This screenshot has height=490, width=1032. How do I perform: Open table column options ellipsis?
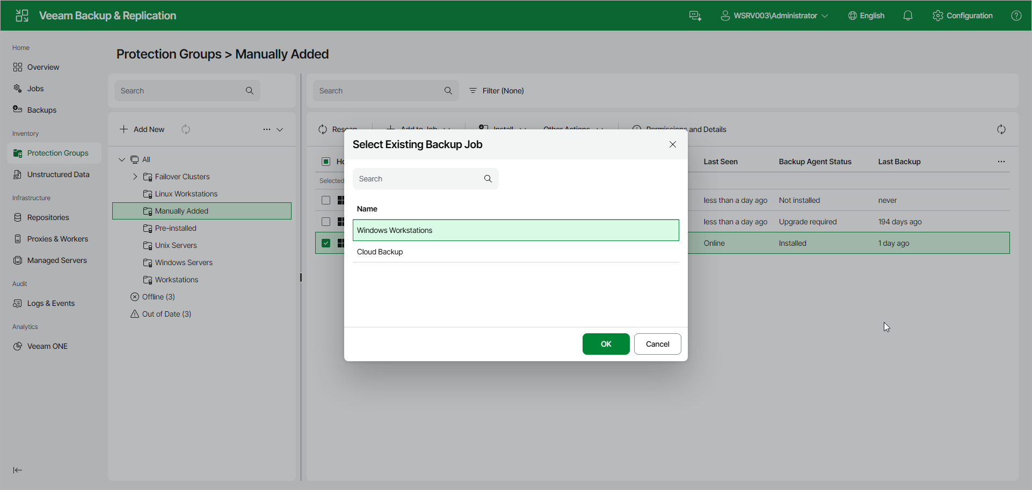1001,162
